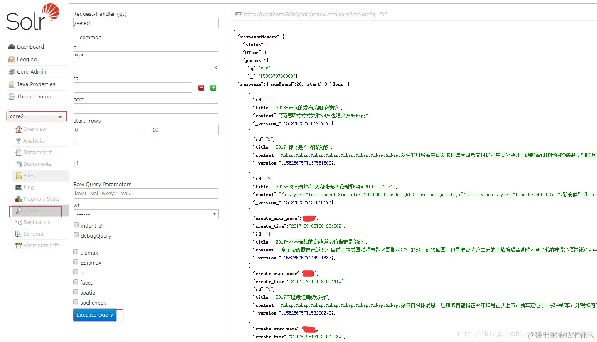
Task: Go to the Documents submenu item
Action: pyautogui.click(x=37, y=164)
